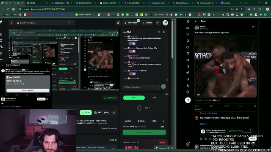
Task: Click the white compose post button
Action: [188, 100]
